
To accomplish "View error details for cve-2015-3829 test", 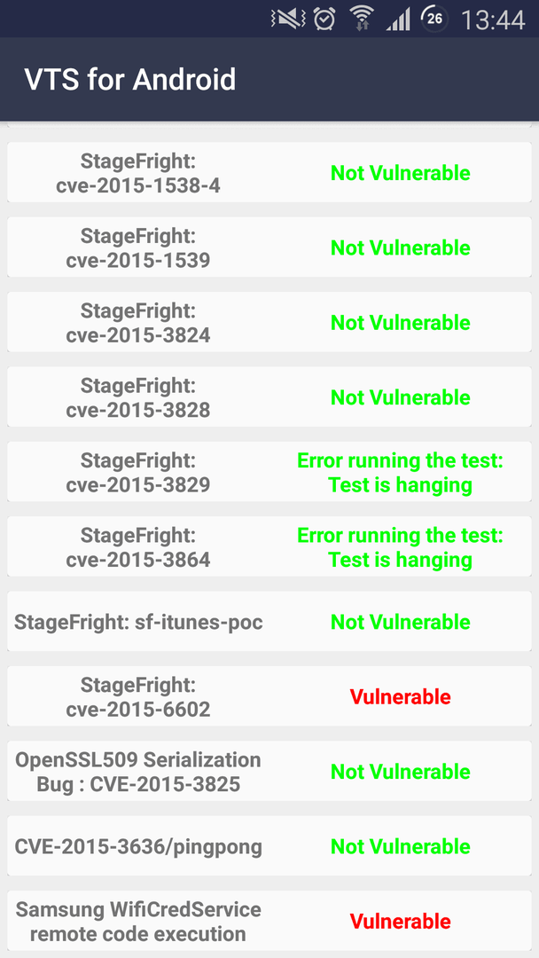I will click(401, 472).
